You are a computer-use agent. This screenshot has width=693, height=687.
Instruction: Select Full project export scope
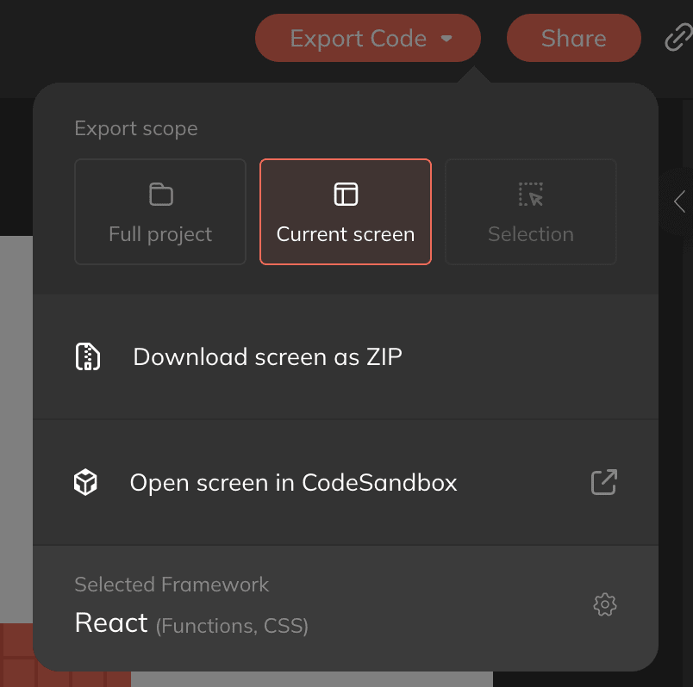[x=160, y=212]
